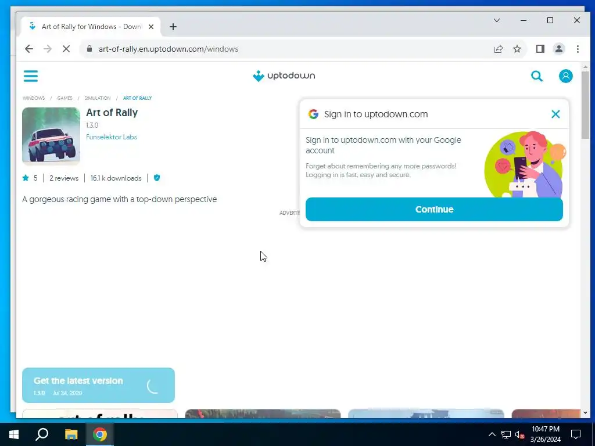Open the 2 reviews link
This screenshot has width=595, height=446.
tap(64, 178)
